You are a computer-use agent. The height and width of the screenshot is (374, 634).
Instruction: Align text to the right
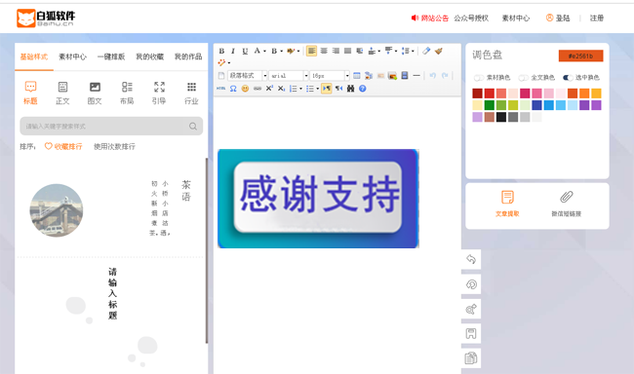tap(336, 51)
